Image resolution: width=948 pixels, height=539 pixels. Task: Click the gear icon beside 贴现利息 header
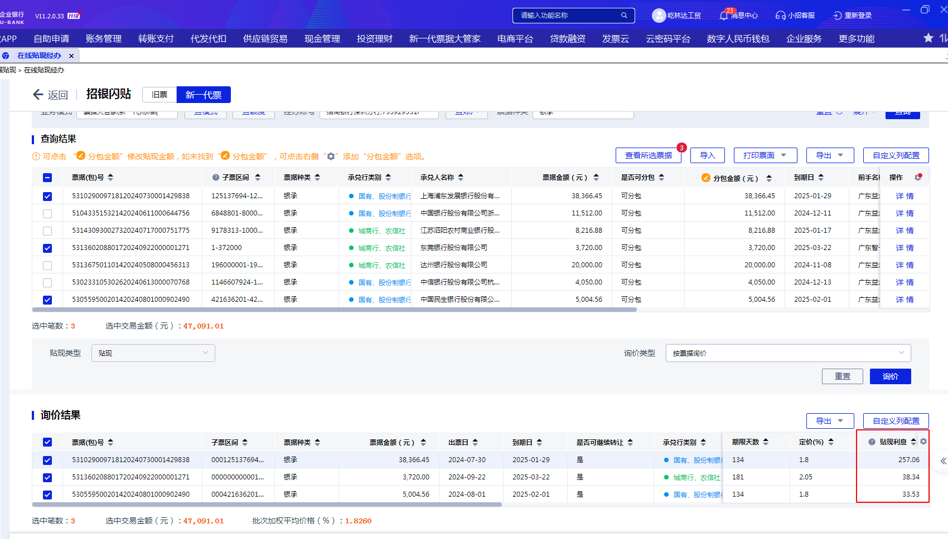pos(923,442)
